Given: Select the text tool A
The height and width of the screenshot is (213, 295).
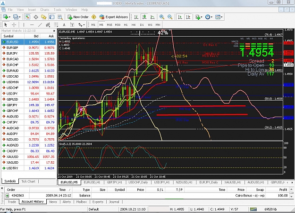Looking at the screenshot, I should 64,25.
